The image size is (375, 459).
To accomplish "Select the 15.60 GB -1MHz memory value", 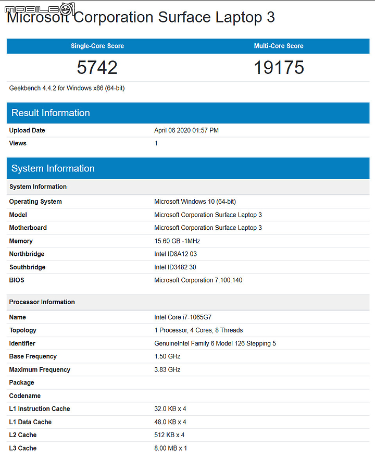I will tap(177, 241).
